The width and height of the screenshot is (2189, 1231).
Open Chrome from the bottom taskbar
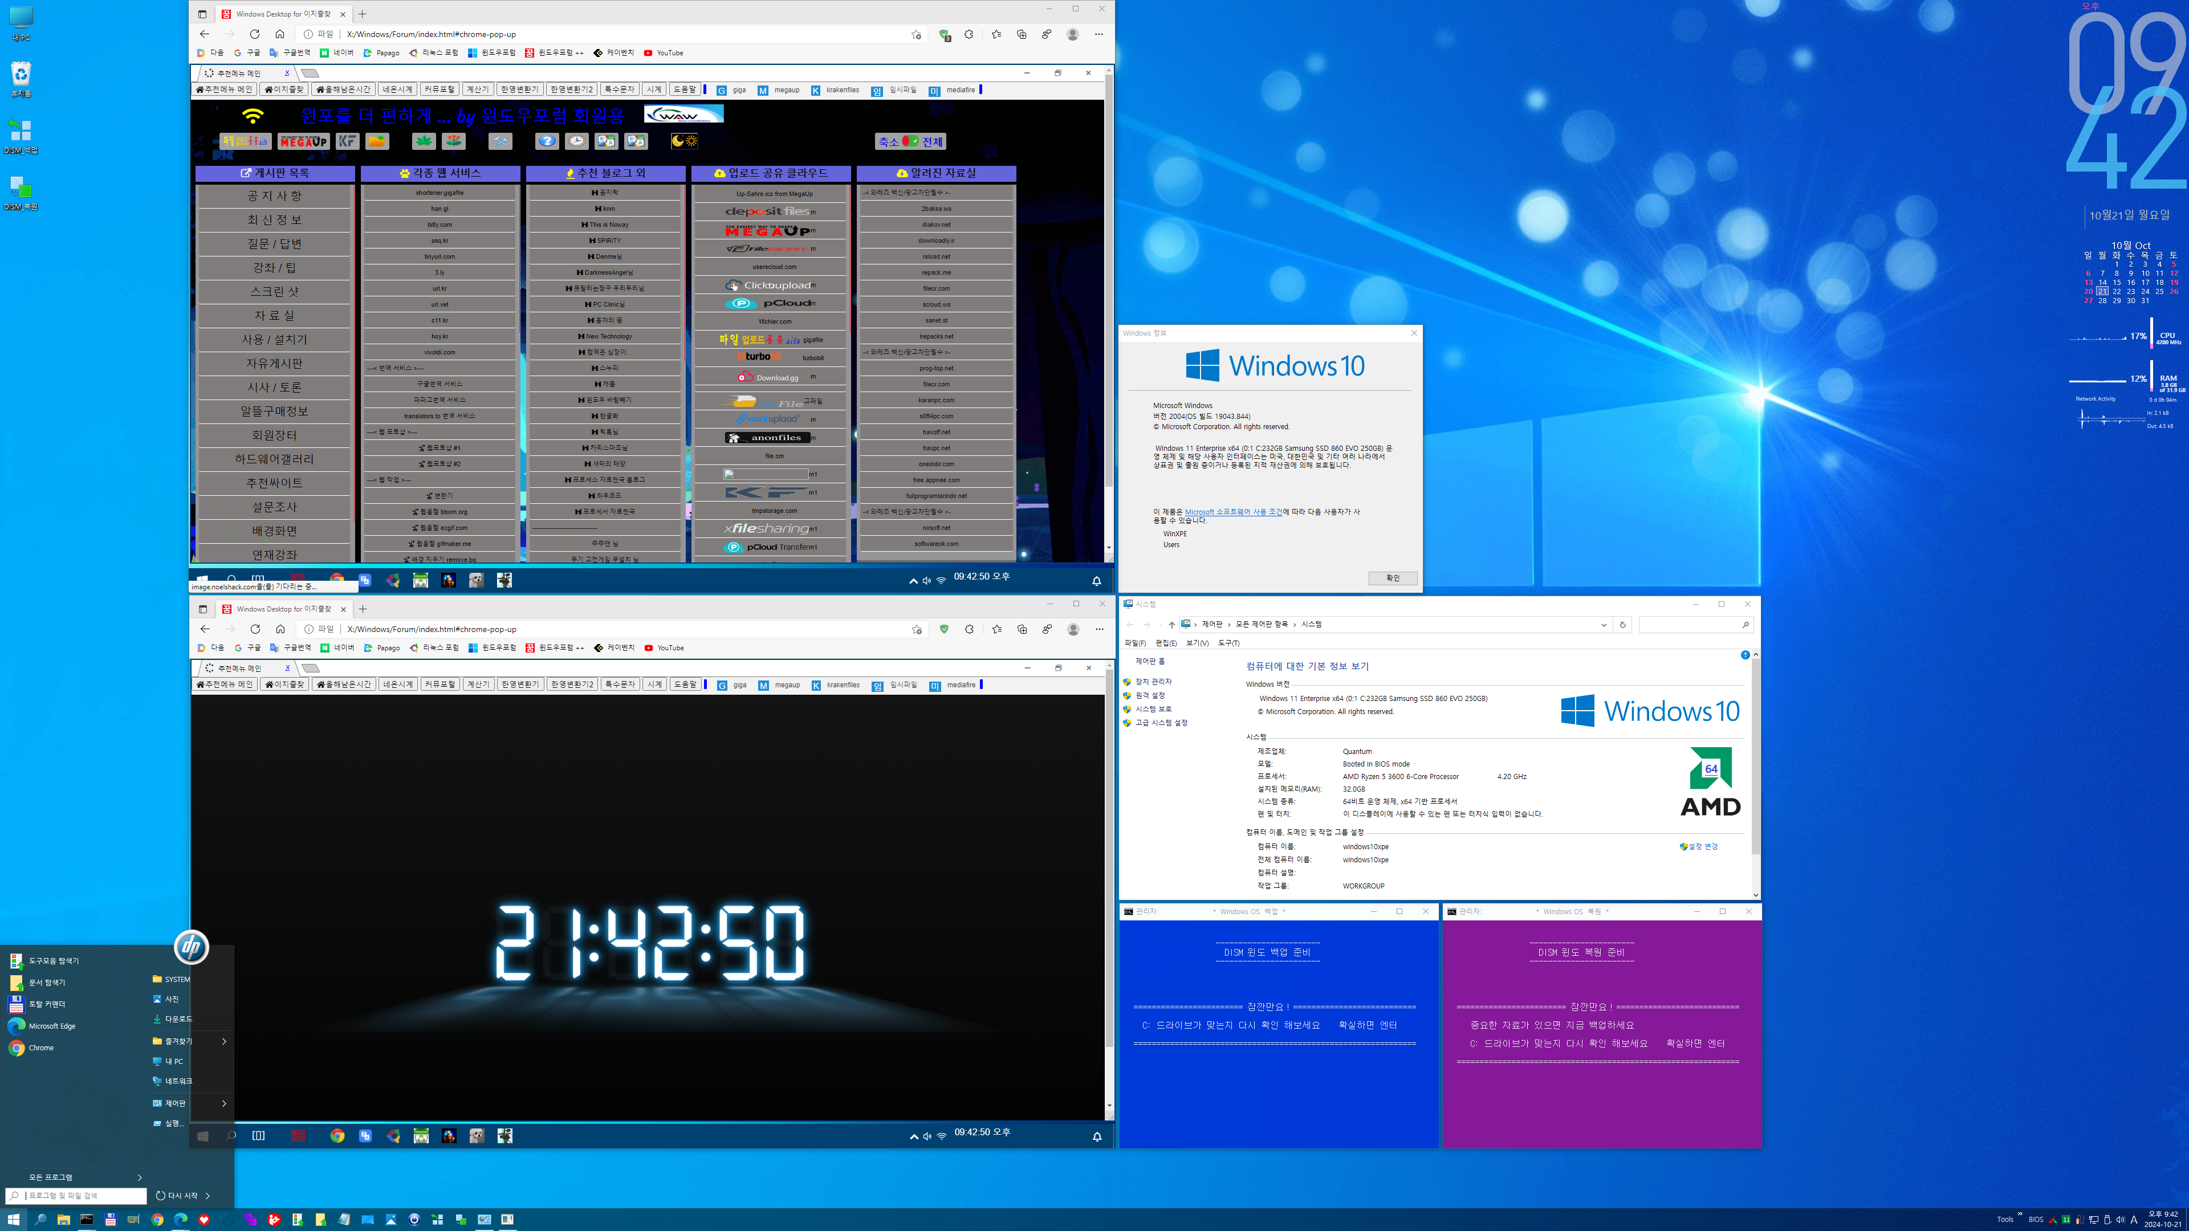[157, 1220]
